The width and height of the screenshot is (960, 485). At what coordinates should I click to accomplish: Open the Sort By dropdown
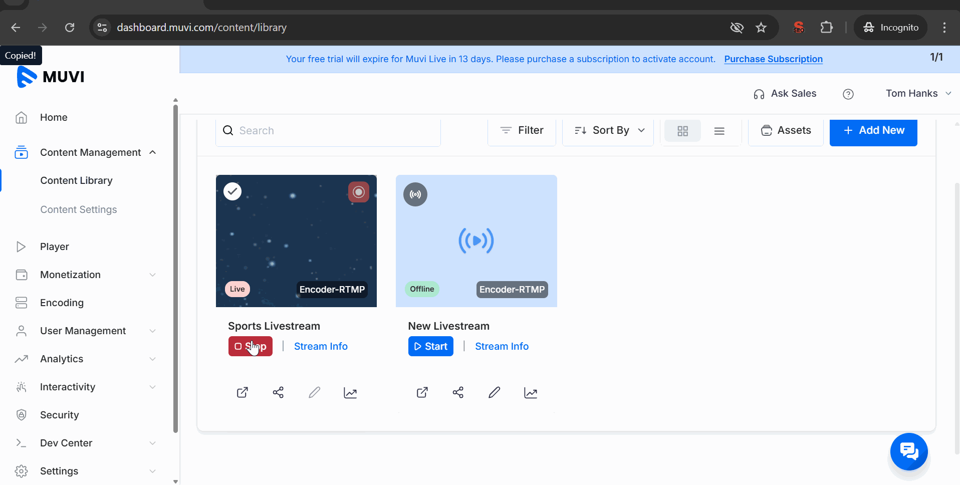pyautogui.click(x=609, y=130)
